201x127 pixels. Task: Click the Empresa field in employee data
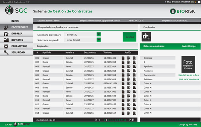[x=157, y=58]
